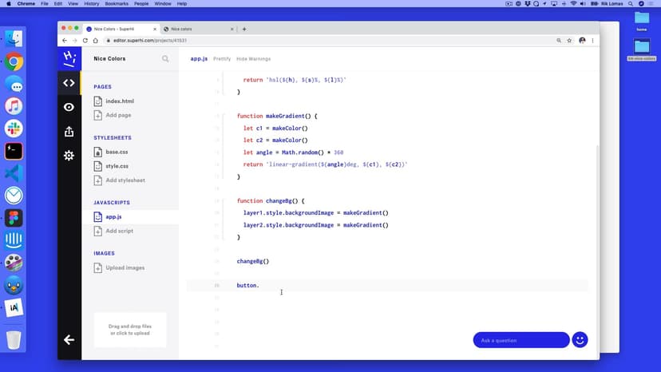The image size is (661, 372).
Task: Click the Ask a question field
Action: coord(520,340)
